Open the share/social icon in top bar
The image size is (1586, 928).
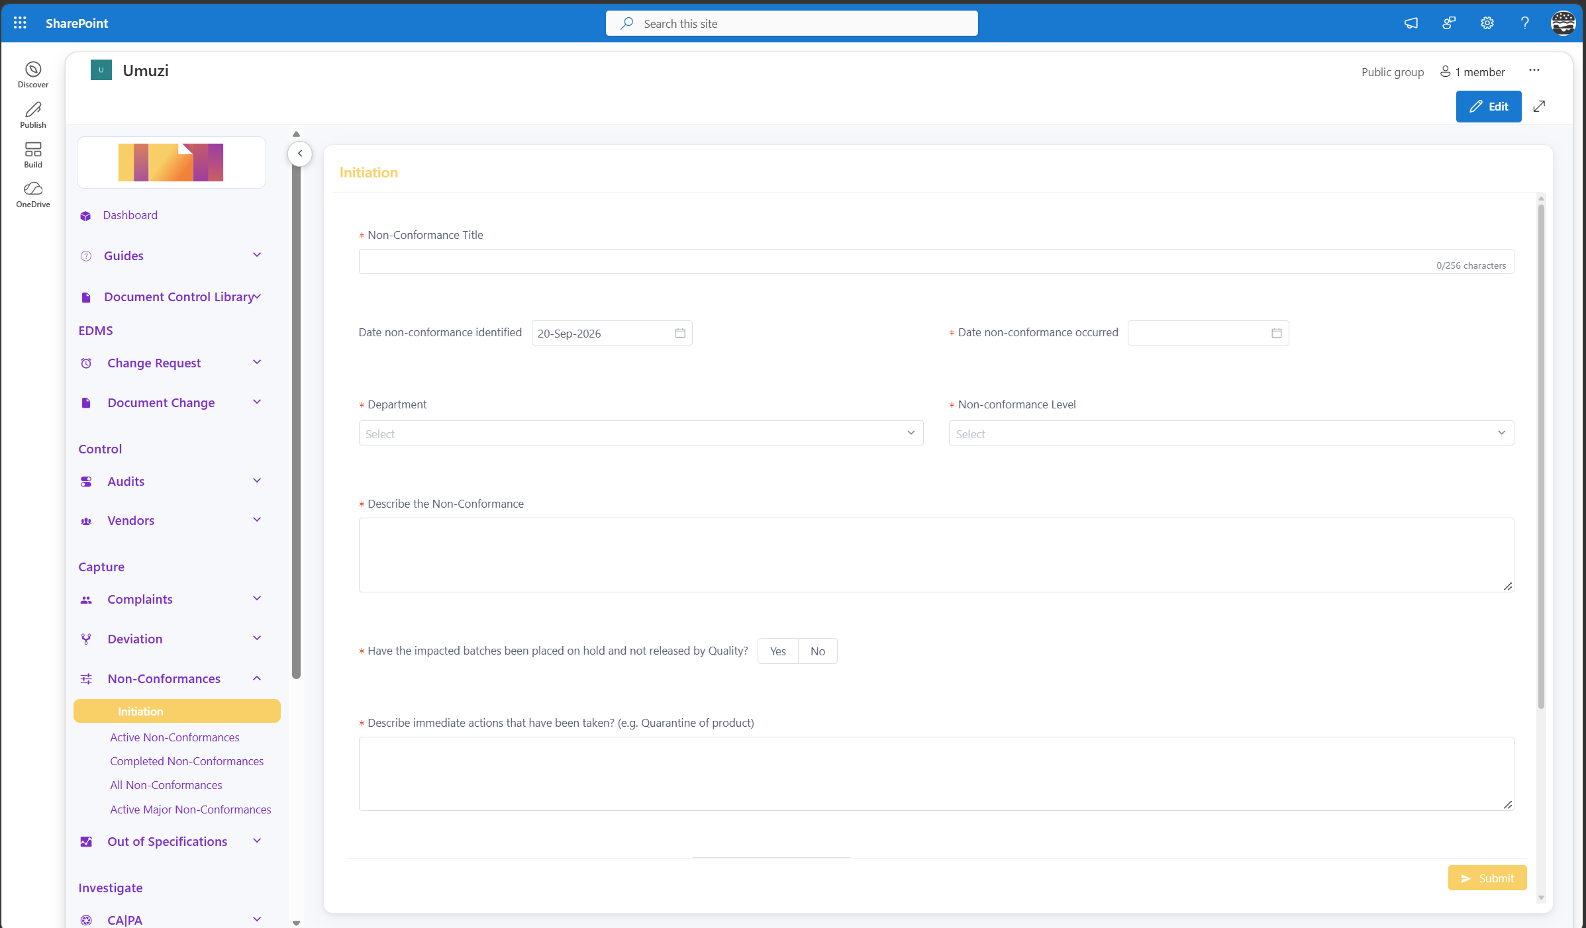(1449, 23)
